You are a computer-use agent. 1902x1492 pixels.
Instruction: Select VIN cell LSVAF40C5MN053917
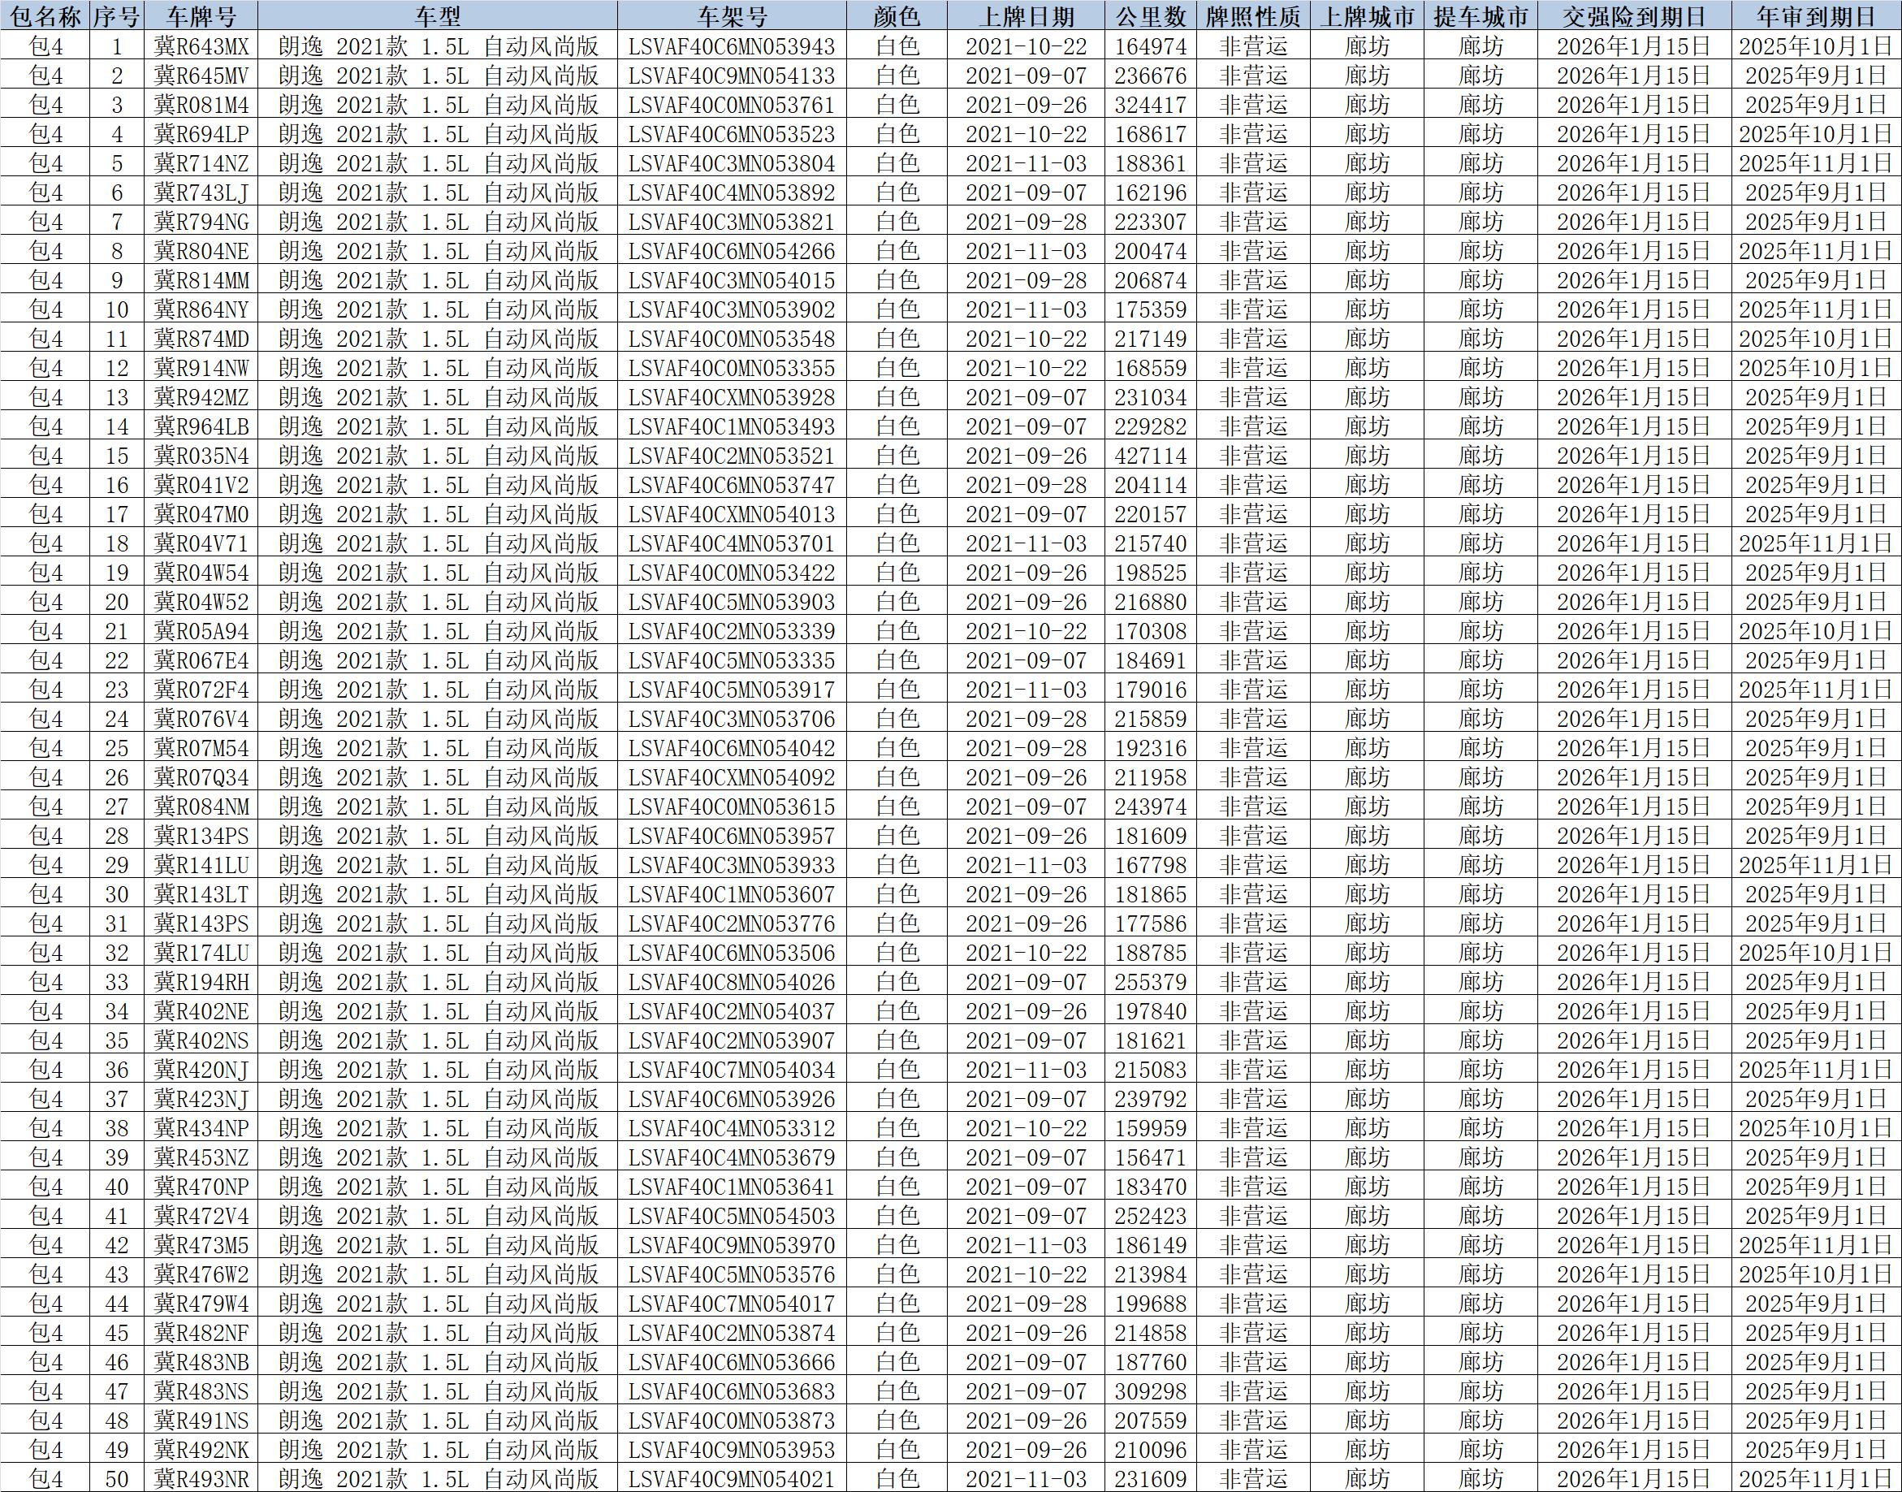[x=732, y=690]
